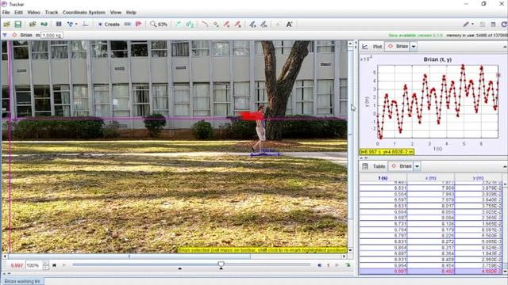Click the step forward button
The width and height of the screenshot is (508, 285).
click(337, 265)
